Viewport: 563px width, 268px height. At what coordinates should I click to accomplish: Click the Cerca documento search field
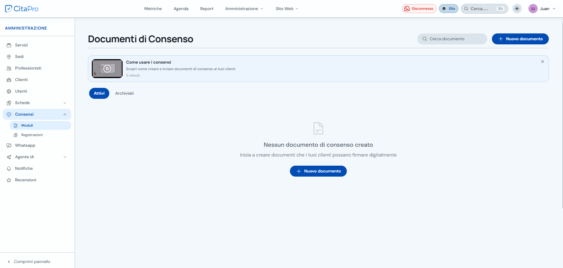point(452,39)
